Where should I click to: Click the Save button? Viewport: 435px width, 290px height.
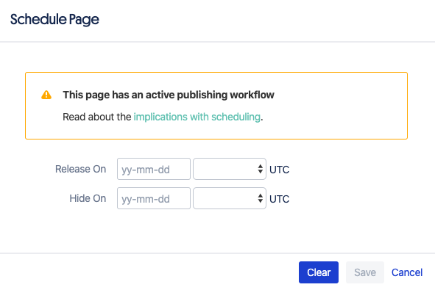(365, 272)
